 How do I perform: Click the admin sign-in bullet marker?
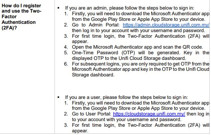(x=58, y=8)
